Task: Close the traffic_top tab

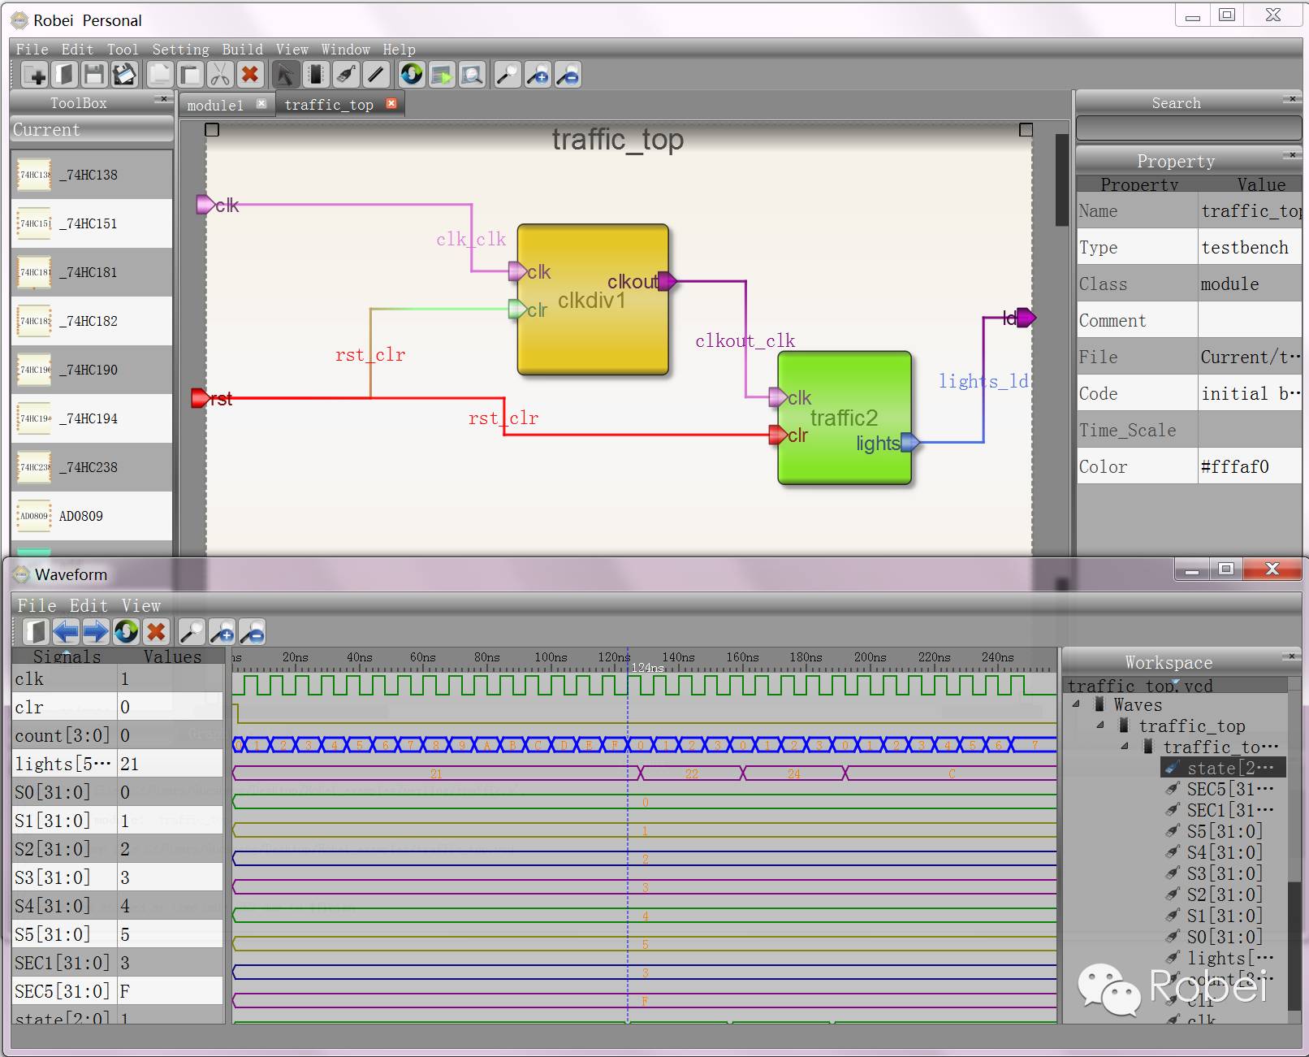Action: [391, 103]
